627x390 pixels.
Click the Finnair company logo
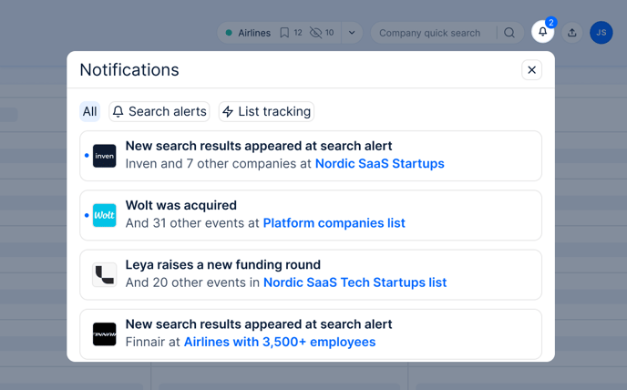pos(105,334)
